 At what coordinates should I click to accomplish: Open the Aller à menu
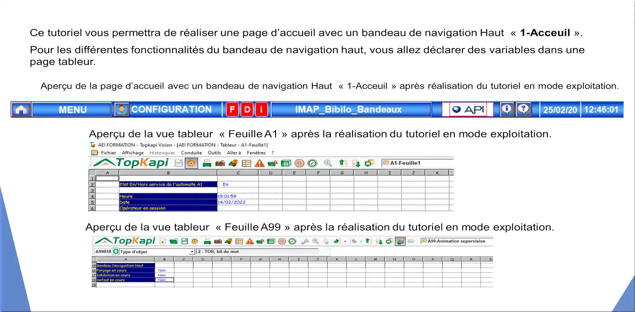[234, 153]
